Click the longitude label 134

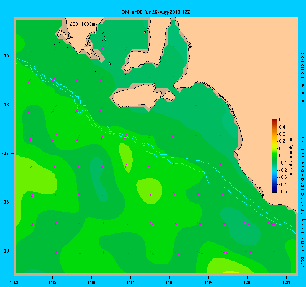pyautogui.click(x=14, y=282)
